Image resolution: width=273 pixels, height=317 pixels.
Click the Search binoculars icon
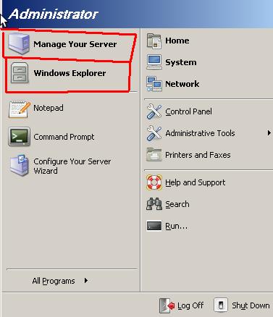154,204
